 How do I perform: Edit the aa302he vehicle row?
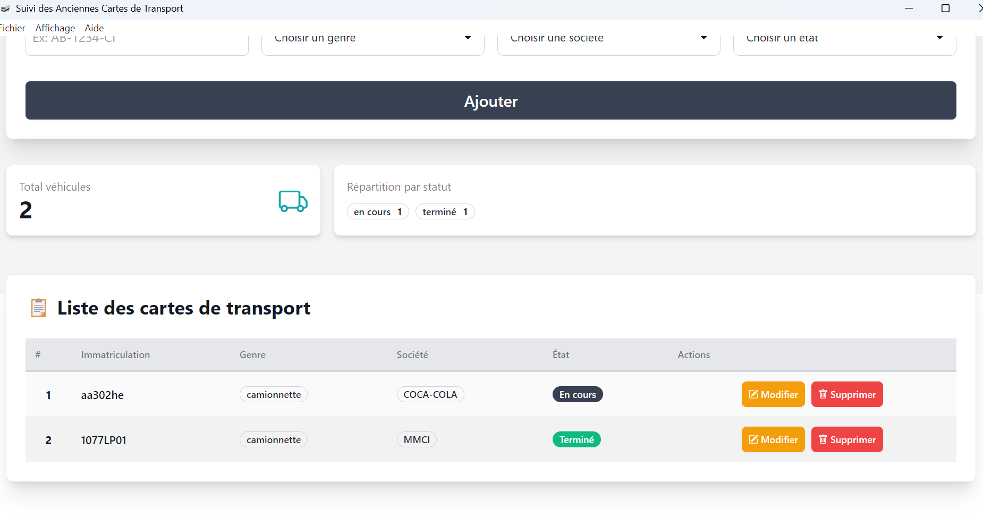pos(773,394)
